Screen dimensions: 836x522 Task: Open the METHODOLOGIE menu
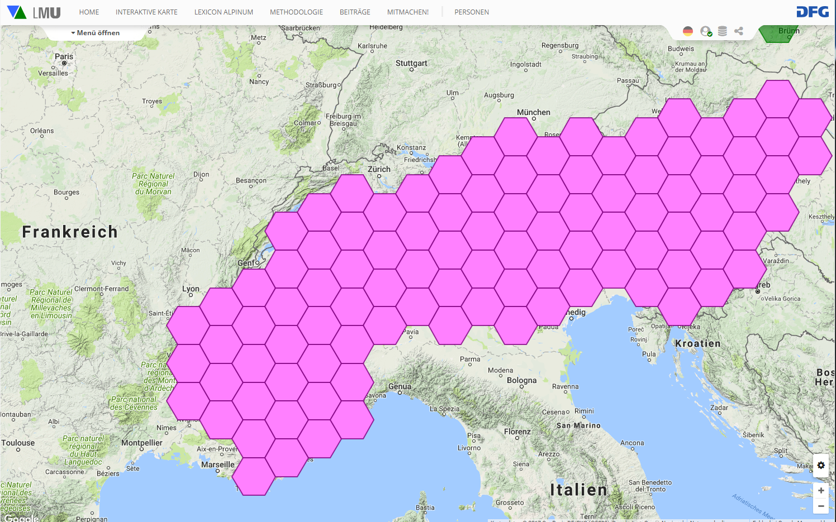[296, 12]
